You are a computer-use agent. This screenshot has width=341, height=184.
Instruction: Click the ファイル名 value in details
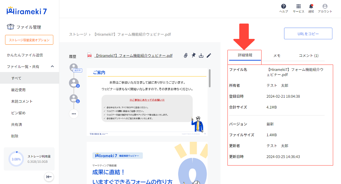295,72
